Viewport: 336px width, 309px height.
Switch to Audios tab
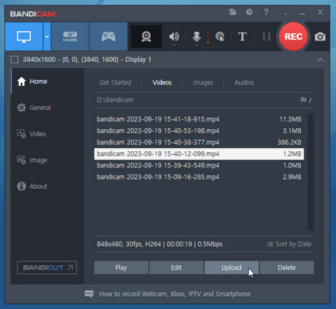[244, 82]
